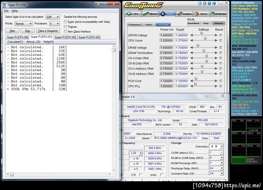
Task: Increase Ch-A Address VRef with right arrow
Action: pyautogui.click(x=216, y=69)
